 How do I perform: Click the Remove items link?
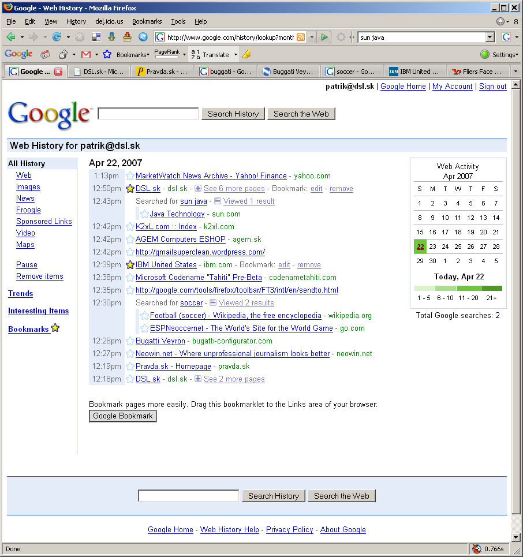pos(40,276)
